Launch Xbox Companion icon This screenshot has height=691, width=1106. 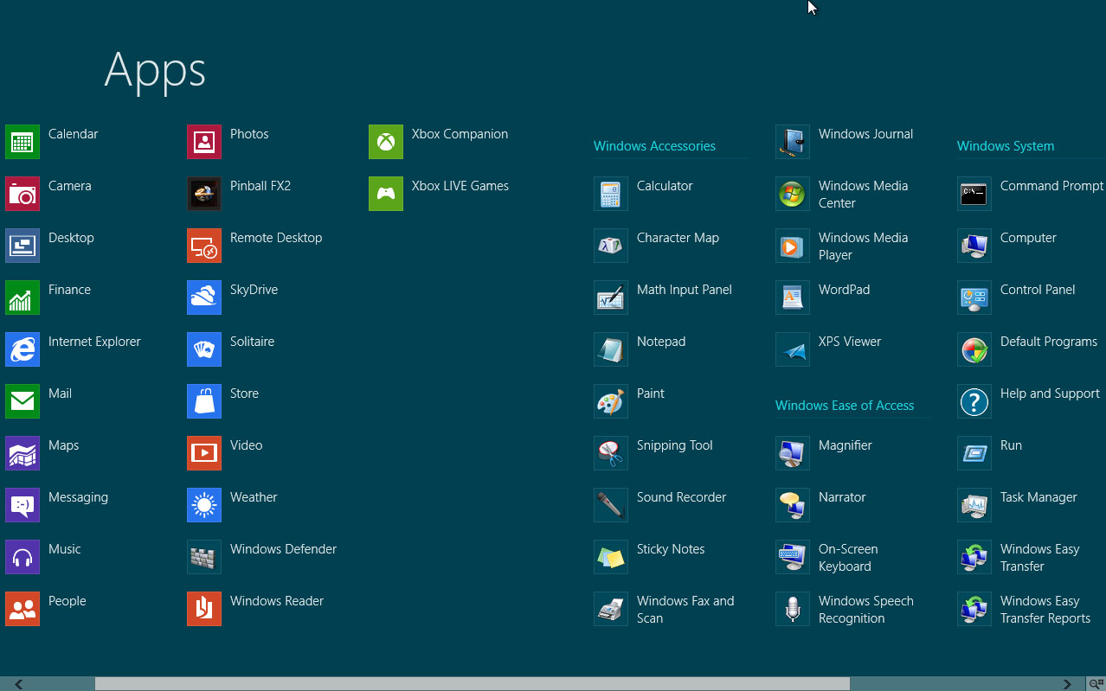(x=386, y=142)
